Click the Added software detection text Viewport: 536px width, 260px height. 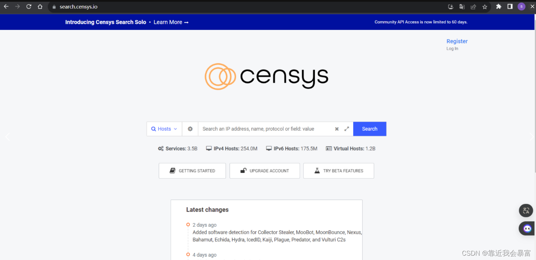click(277, 236)
